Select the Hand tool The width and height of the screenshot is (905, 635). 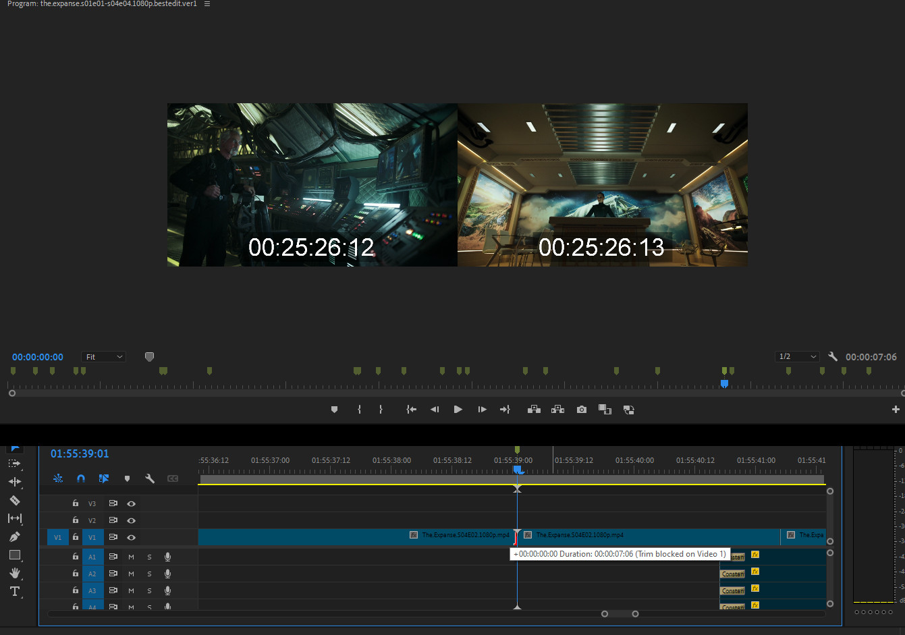click(x=14, y=573)
